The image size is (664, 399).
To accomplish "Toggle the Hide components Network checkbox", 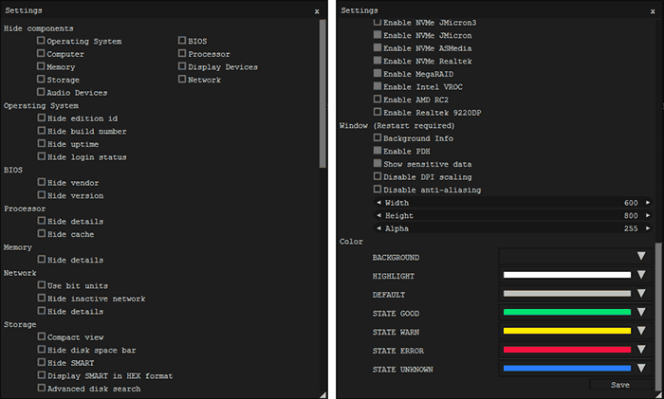I will tap(182, 79).
